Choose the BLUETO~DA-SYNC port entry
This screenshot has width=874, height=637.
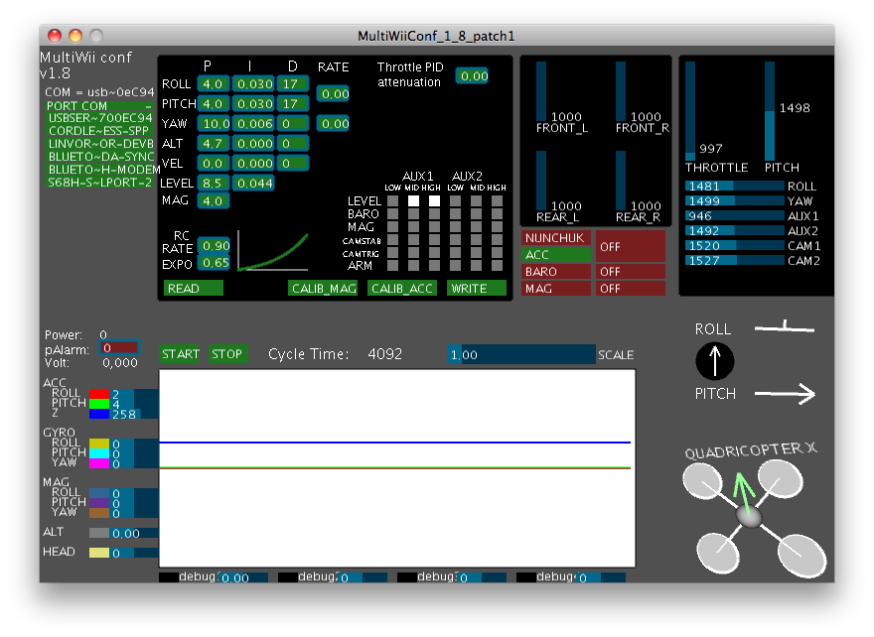point(99,157)
